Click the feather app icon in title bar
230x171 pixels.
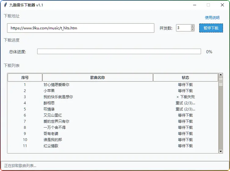pos(5,5)
